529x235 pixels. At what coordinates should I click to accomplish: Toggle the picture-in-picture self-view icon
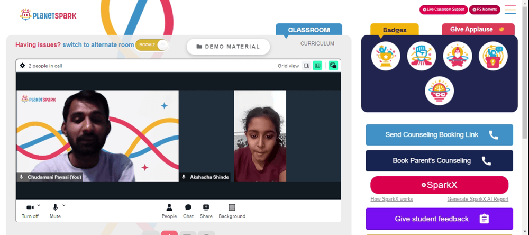[x=333, y=66]
